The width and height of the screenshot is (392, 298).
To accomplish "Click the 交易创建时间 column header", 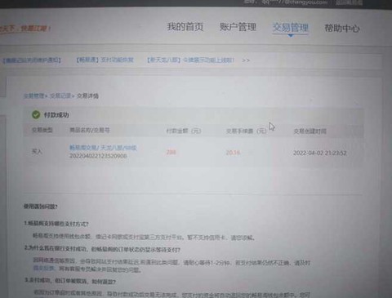I will click(310, 131).
